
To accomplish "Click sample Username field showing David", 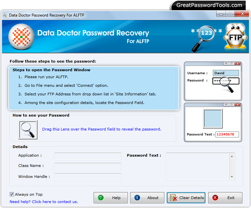I will pyautogui.click(x=226, y=73).
